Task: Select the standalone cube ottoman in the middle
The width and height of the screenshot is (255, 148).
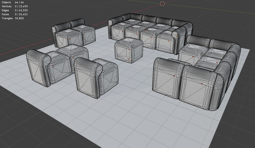Action: [x=129, y=50]
